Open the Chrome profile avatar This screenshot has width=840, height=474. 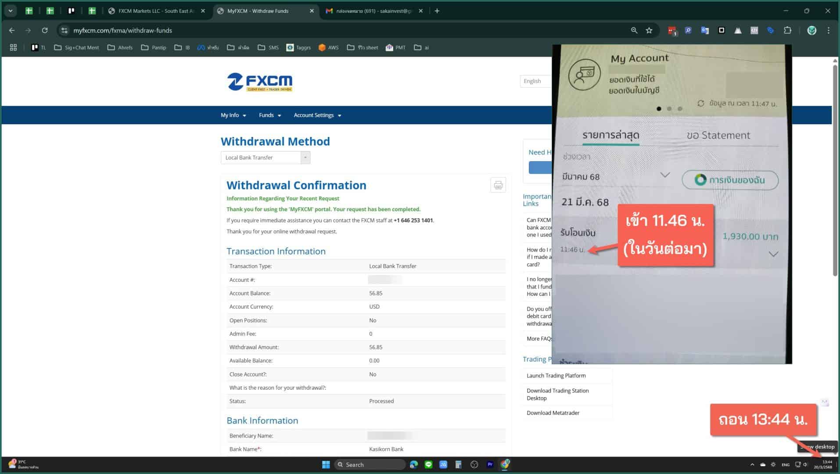(x=812, y=30)
